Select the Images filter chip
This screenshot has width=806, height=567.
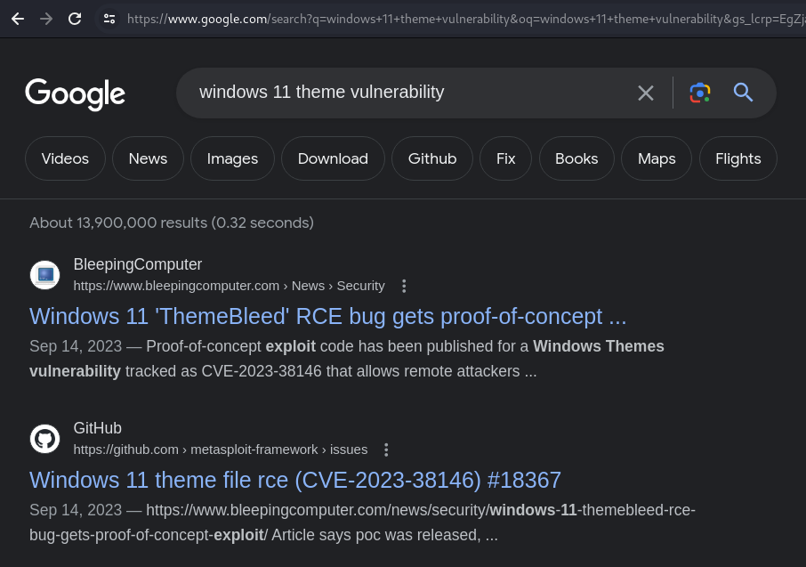(232, 158)
